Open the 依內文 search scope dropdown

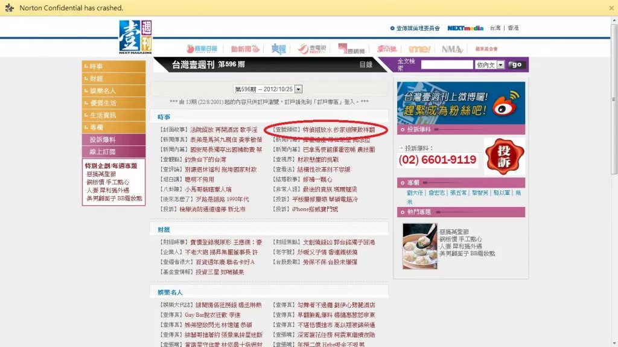(x=490, y=65)
